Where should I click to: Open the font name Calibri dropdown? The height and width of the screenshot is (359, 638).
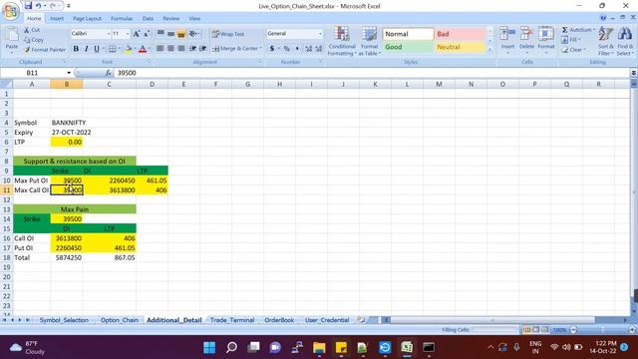click(109, 34)
